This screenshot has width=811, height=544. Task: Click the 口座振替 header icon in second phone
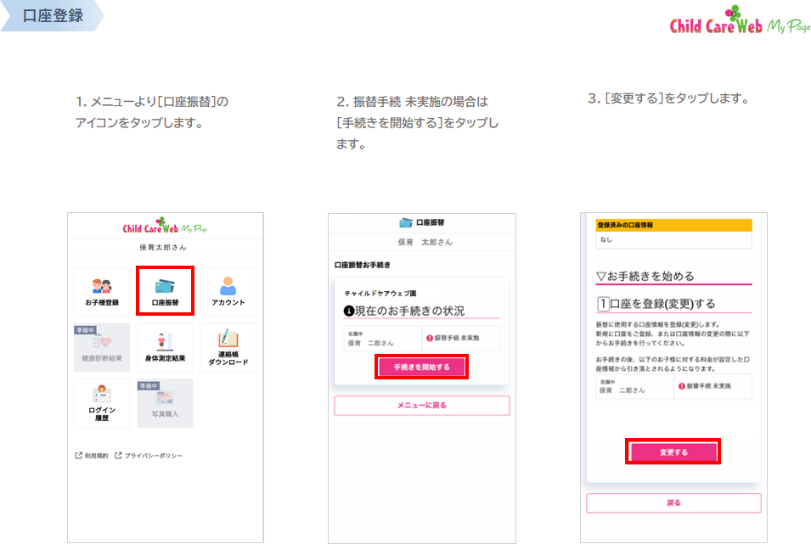click(421, 222)
